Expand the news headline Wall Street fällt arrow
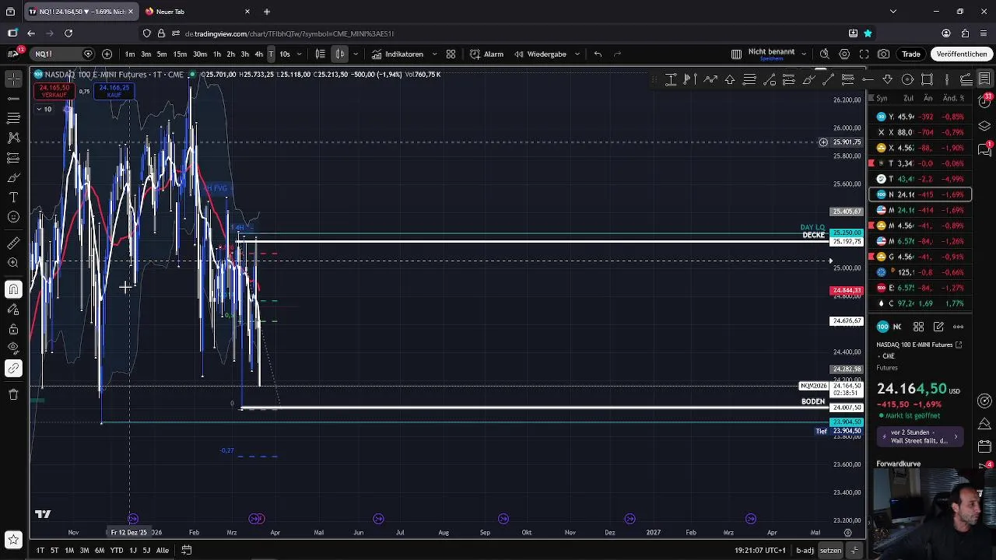 956,436
